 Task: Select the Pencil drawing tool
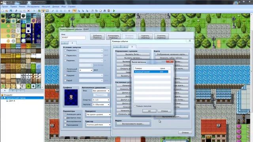(53, 11)
